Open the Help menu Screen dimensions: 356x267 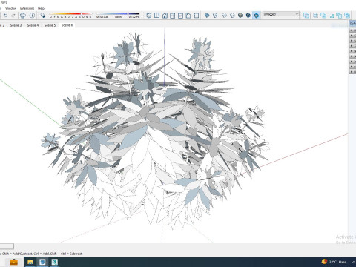click(x=41, y=8)
